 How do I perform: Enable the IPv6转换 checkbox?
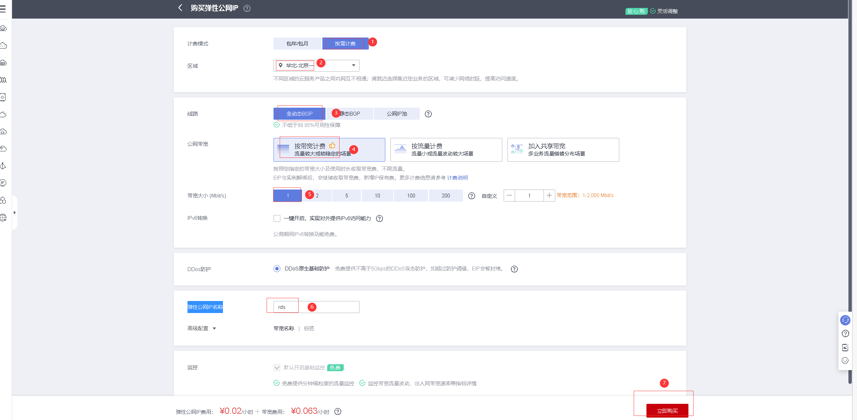pos(277,218)
